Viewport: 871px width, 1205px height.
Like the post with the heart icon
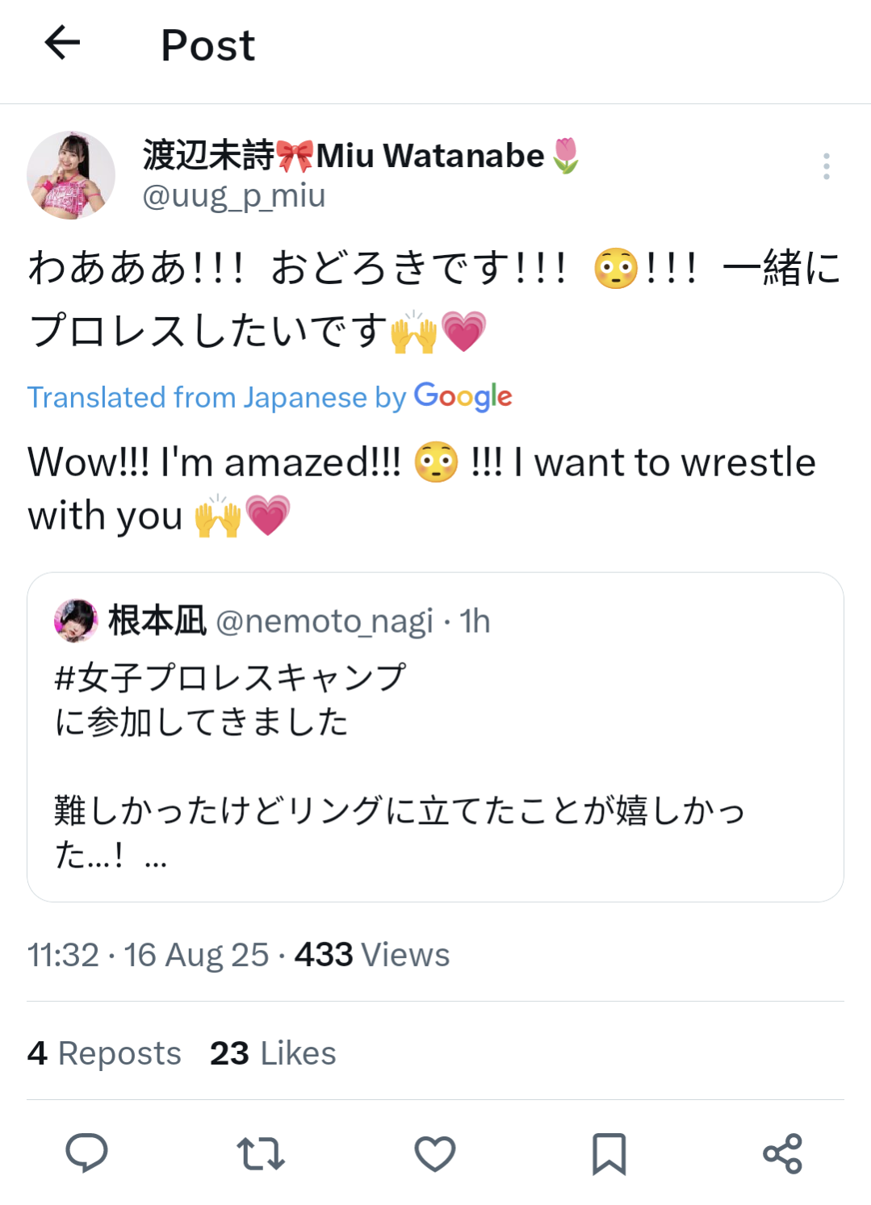click(435, 1153)
